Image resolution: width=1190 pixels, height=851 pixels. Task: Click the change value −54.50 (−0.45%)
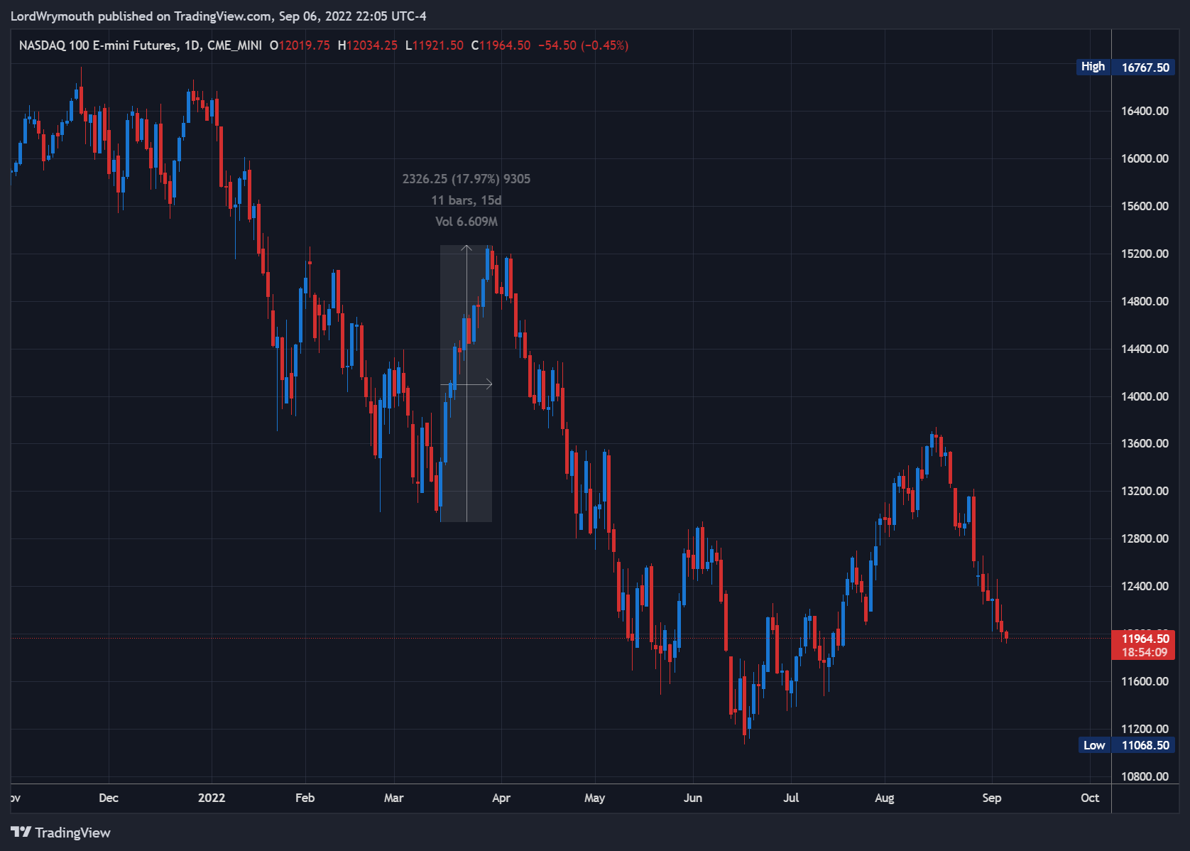(x=583, y=45)
